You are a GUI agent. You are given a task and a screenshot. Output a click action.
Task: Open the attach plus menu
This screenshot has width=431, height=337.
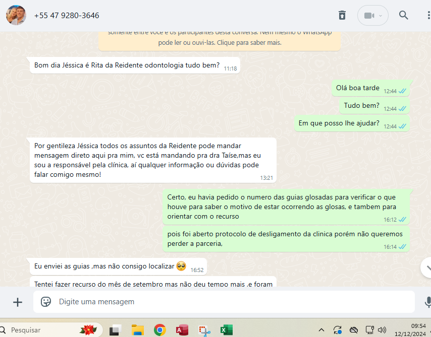tap(18, 302)
